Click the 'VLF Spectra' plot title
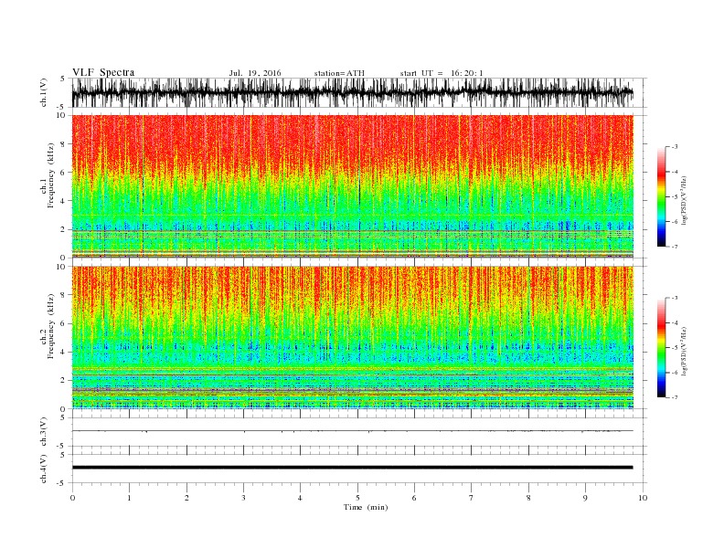The image size is (724, 559). (103, 72)
